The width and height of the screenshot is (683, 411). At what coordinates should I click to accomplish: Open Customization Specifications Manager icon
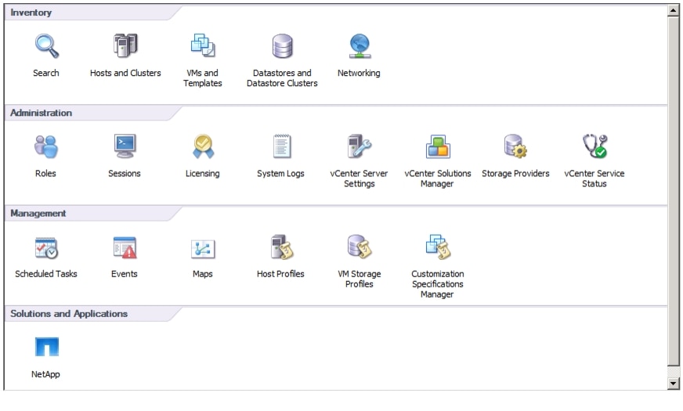point(438,247)
